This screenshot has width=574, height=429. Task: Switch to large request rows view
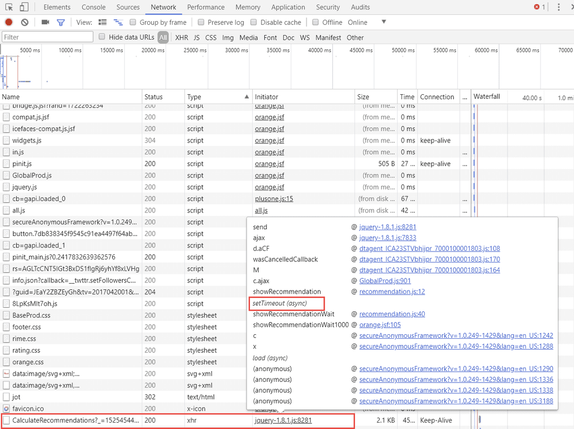point(103,22)
